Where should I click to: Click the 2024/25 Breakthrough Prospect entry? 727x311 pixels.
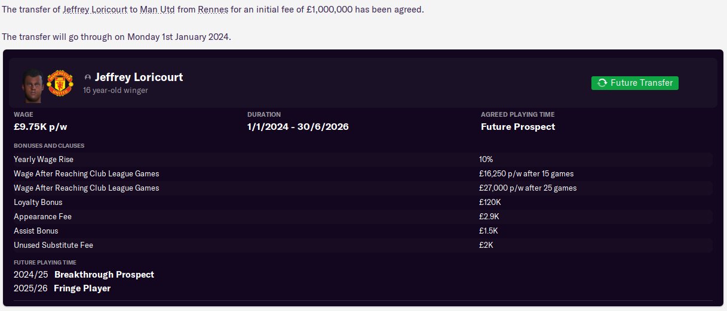click(x=84, y=275)
